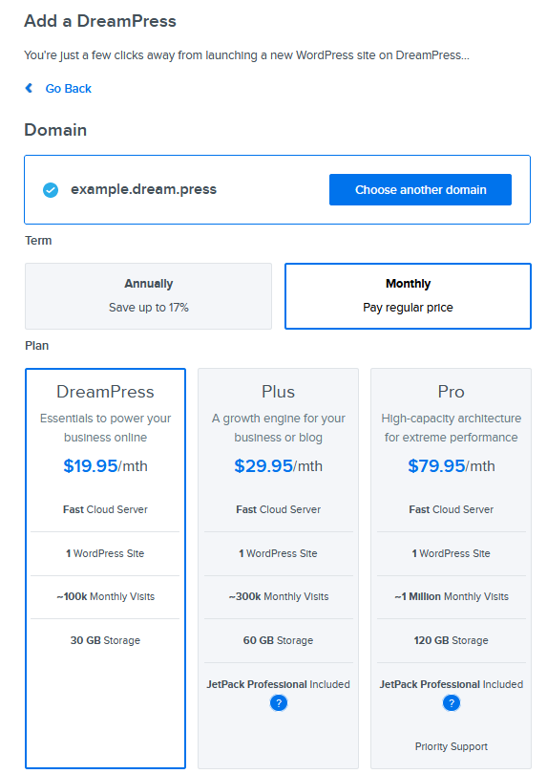547x774 pixels.
Task: Select the Monthly term option
Action: coord(408,296)
